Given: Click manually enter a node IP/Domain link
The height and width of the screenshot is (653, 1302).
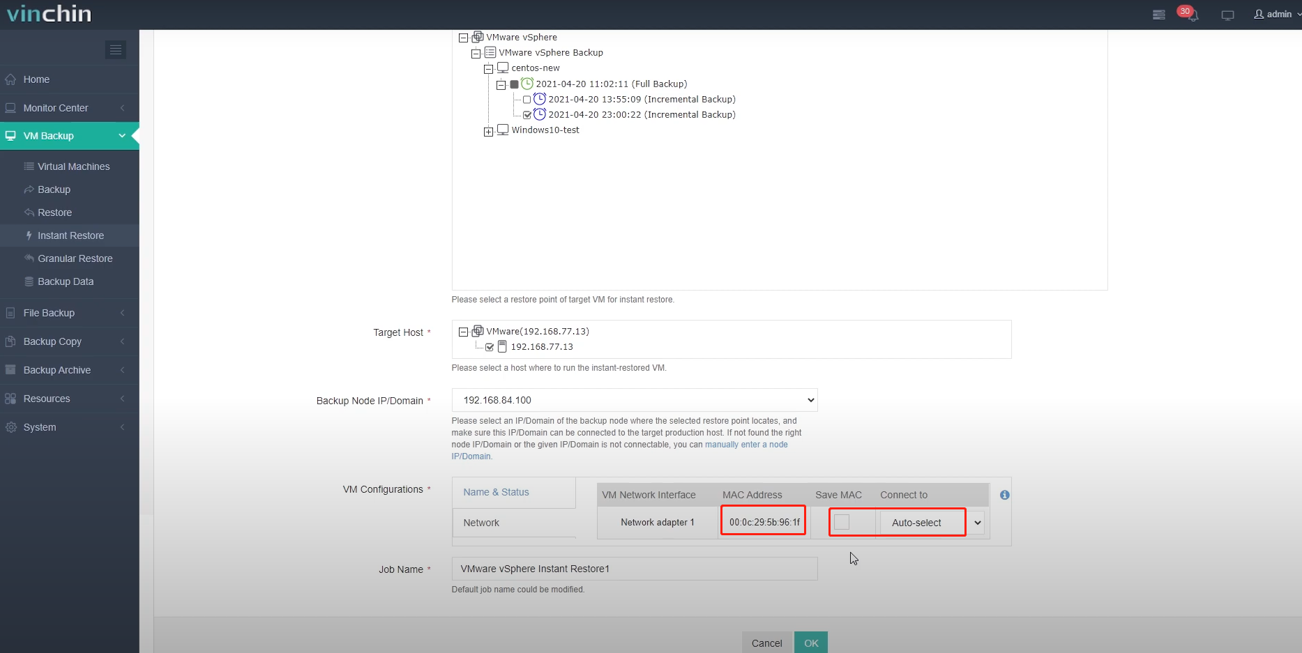Looking at the screenshot, I should point(746,445).
